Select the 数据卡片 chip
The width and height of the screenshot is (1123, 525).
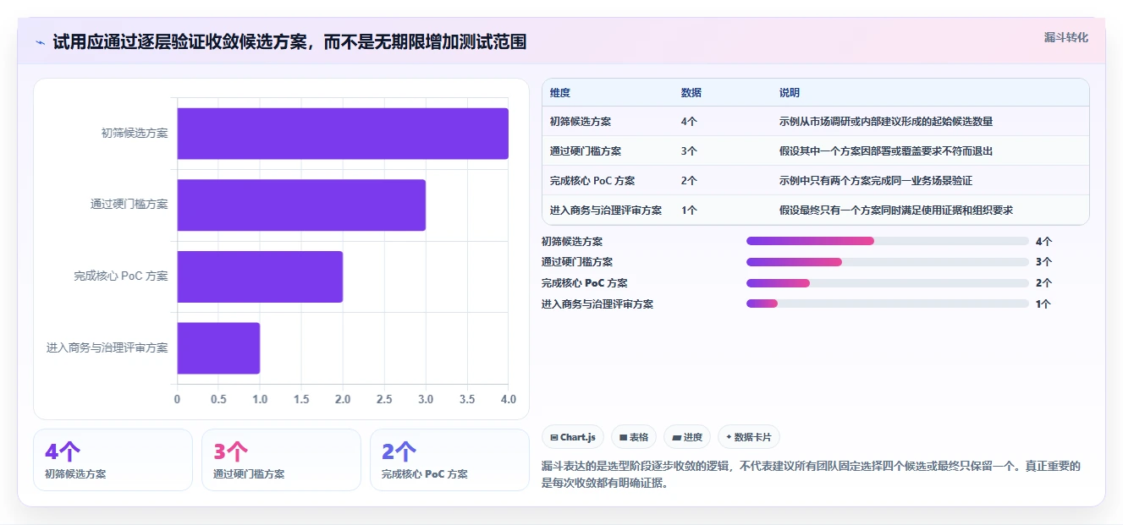[x=749, y=437]
